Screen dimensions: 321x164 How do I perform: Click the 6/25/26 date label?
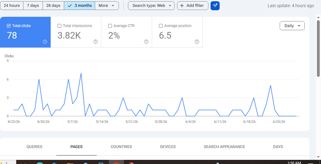[x=279, y=122]
